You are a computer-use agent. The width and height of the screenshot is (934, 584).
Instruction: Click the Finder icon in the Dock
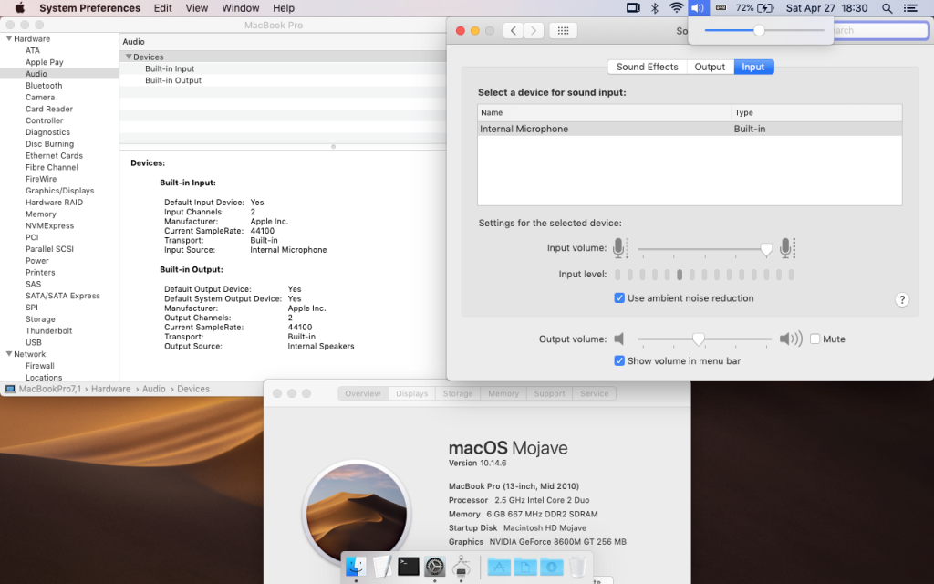pyautogui.click(x=356, y=566)
